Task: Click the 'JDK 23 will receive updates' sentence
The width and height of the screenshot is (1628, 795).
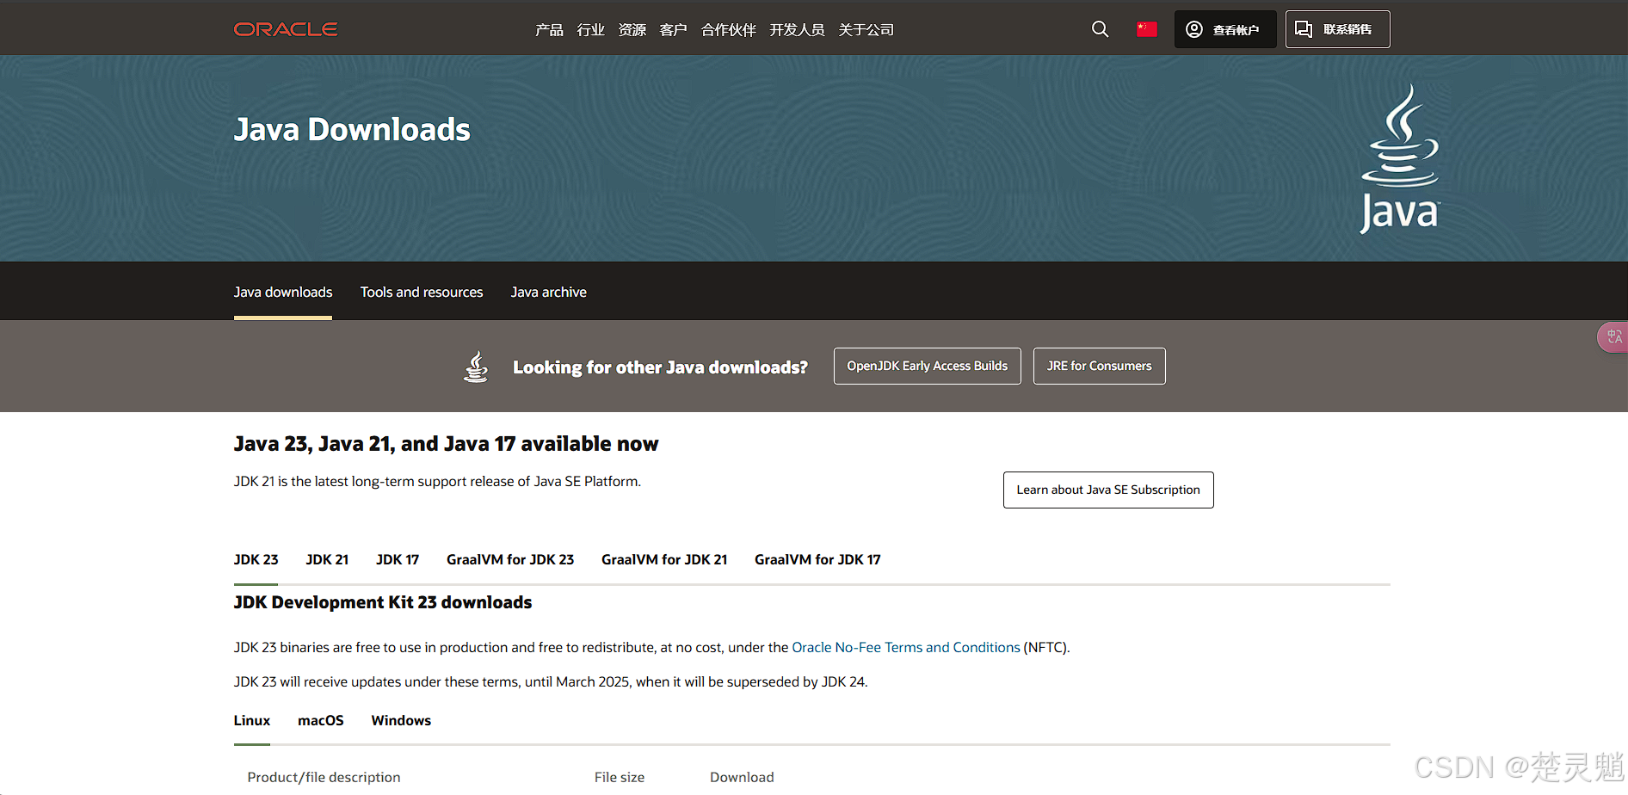Action: [x=551, y=681]
